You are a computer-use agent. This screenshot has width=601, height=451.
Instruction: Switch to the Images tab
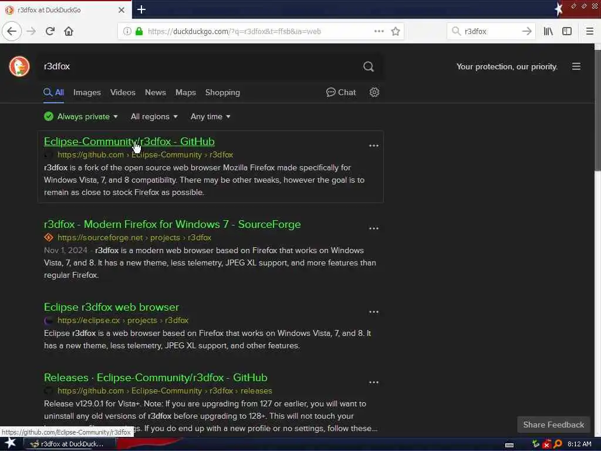tap(87, 92)
